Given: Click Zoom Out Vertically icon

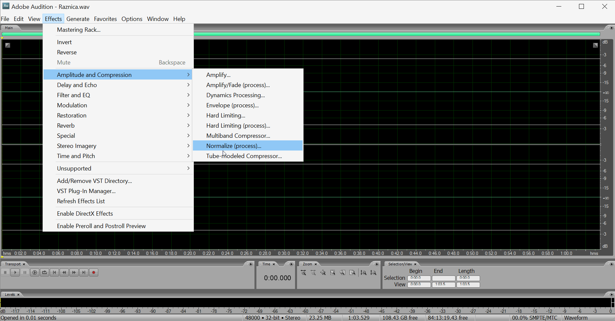Looking at the screenshot, I should pos(373,273).
